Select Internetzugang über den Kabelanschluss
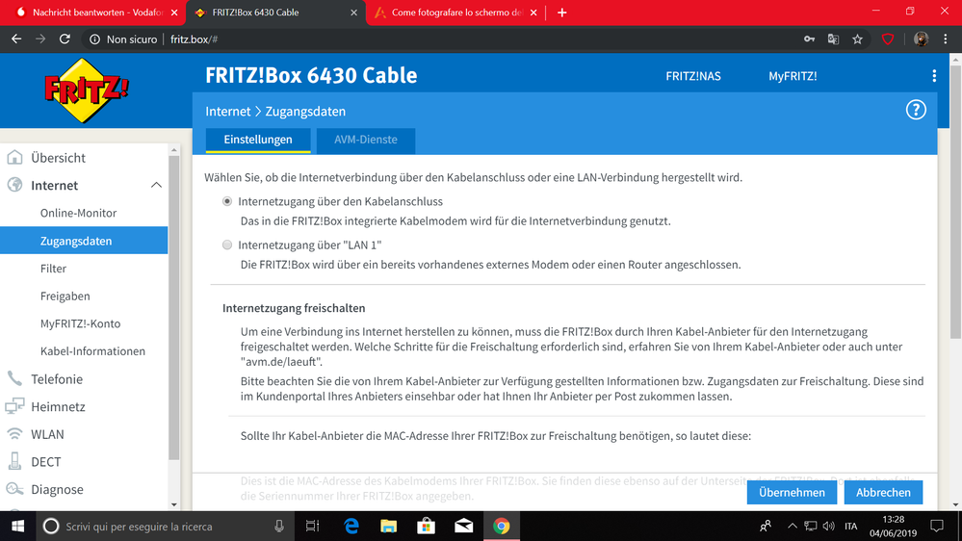Screen dimensions: 962x541 (227, 201)
